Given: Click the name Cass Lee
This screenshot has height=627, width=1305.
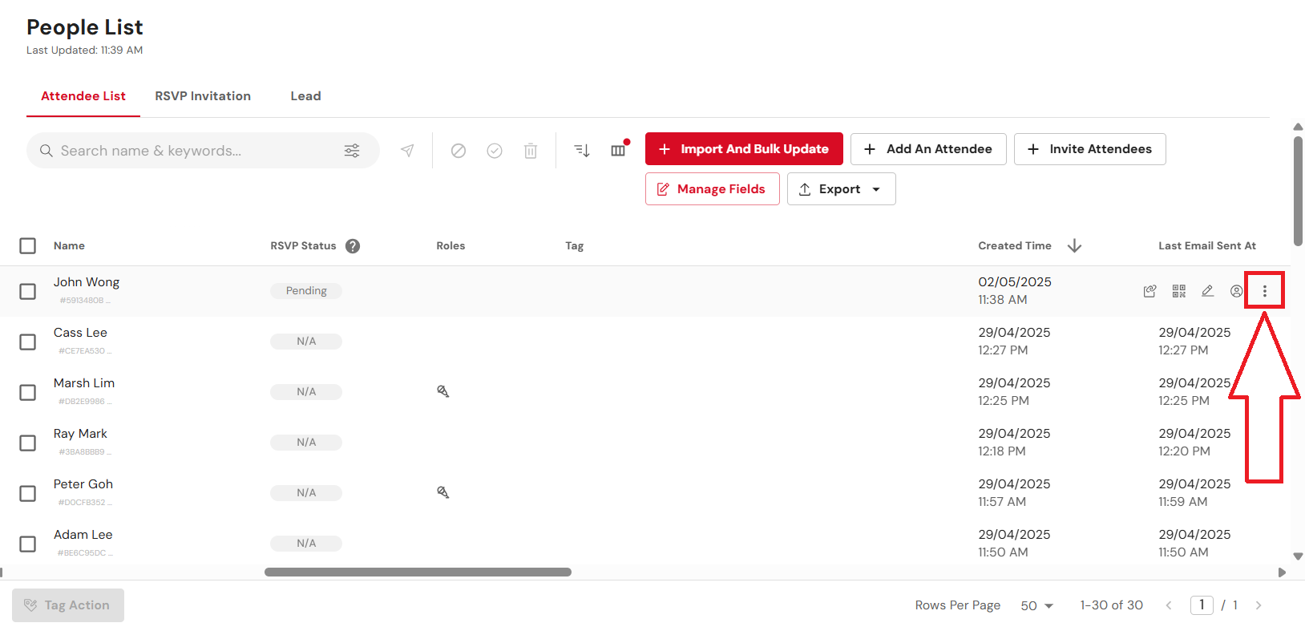Looking at the screenshot, I should click(x=80, y=333).
